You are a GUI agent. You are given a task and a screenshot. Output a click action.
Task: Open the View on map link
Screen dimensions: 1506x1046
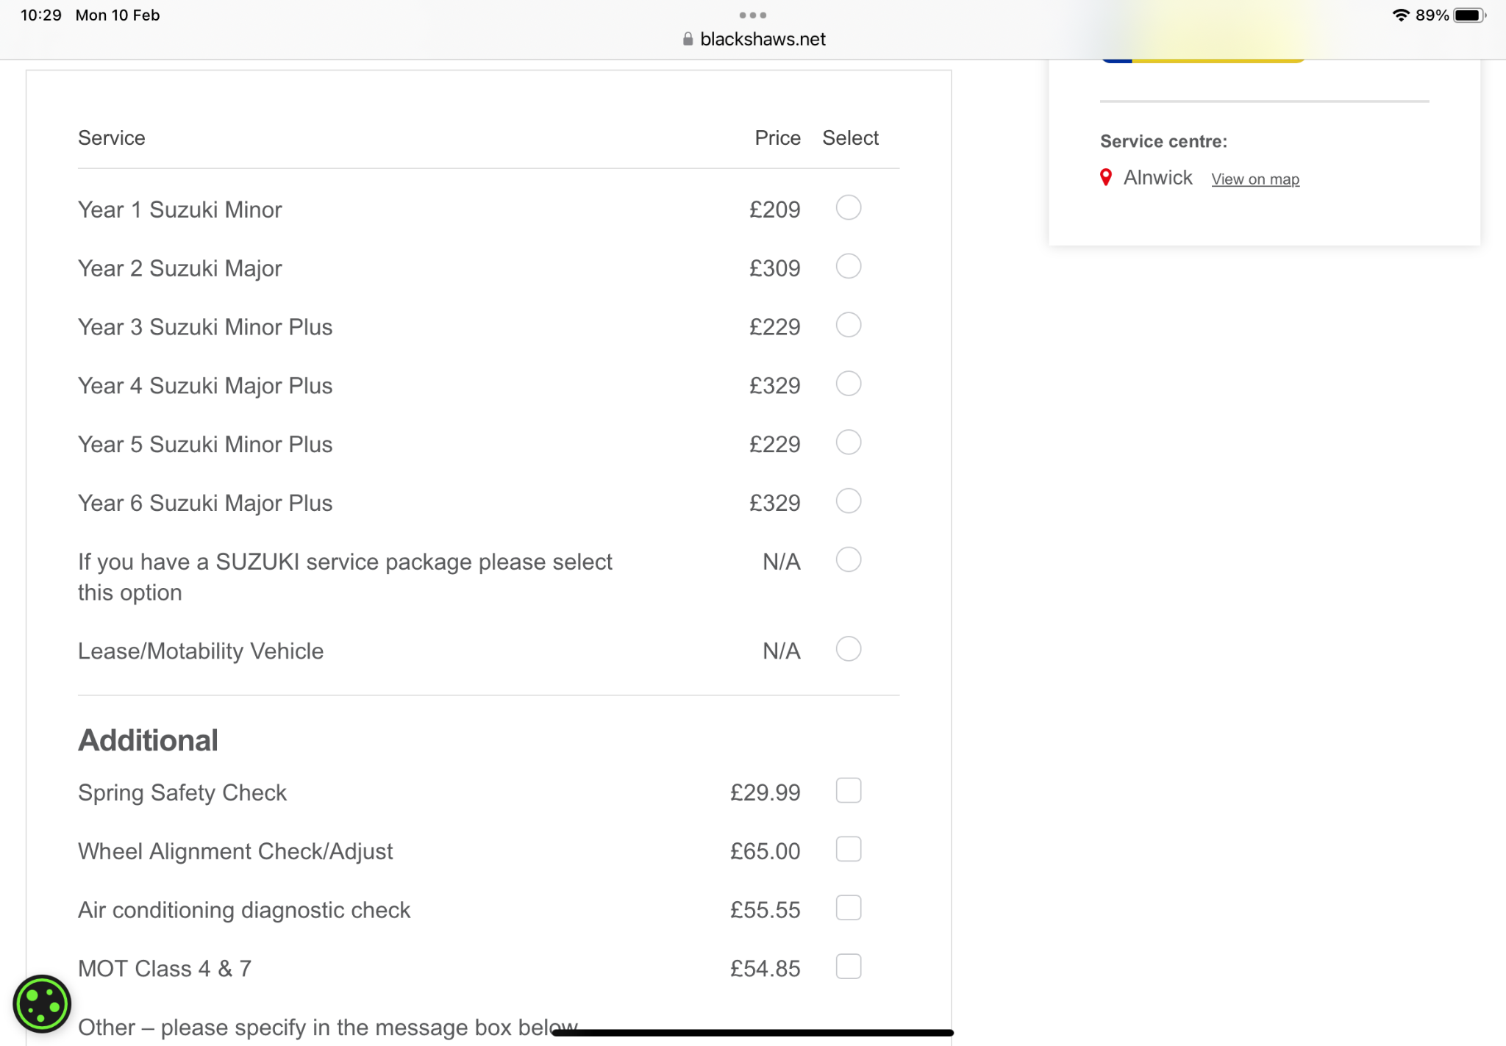[x=1255, y=179]
